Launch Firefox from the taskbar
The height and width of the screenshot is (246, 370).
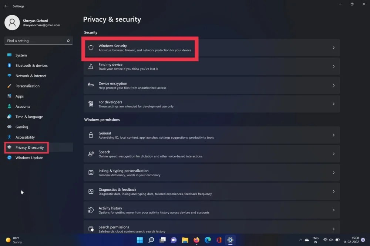click(x=196, y=240)
